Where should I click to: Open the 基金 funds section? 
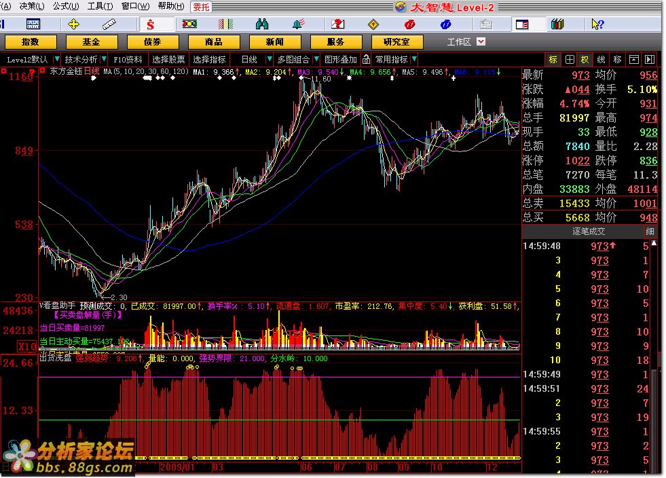point(92,42)
